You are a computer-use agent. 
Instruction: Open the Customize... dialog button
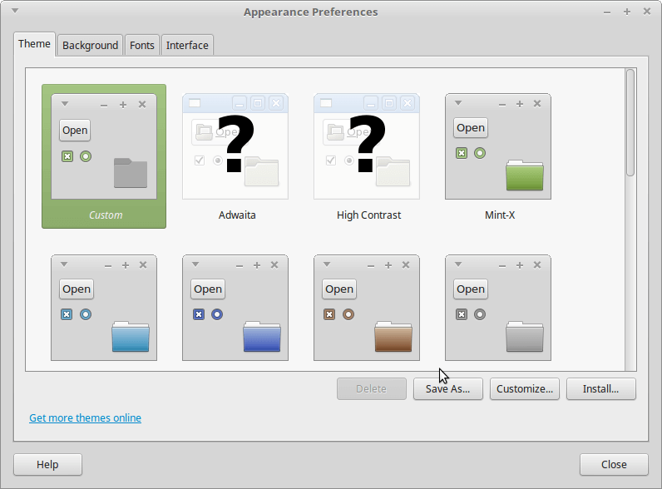pyautogui.click(x=525, y=388)
